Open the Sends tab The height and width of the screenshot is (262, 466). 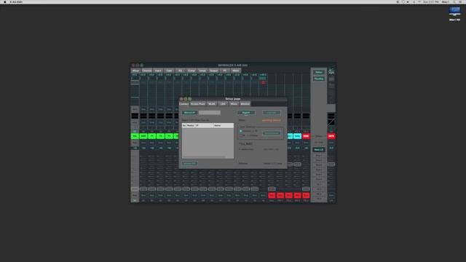[202, 71]
